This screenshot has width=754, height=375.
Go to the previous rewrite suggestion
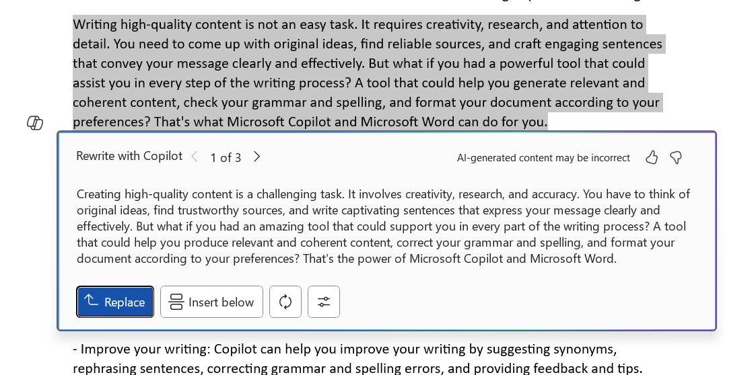[x=195, y=157]
